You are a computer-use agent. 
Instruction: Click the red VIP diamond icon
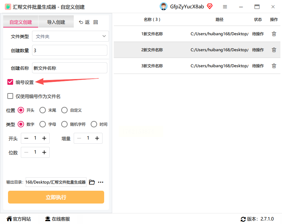click(x=210, y=6)
